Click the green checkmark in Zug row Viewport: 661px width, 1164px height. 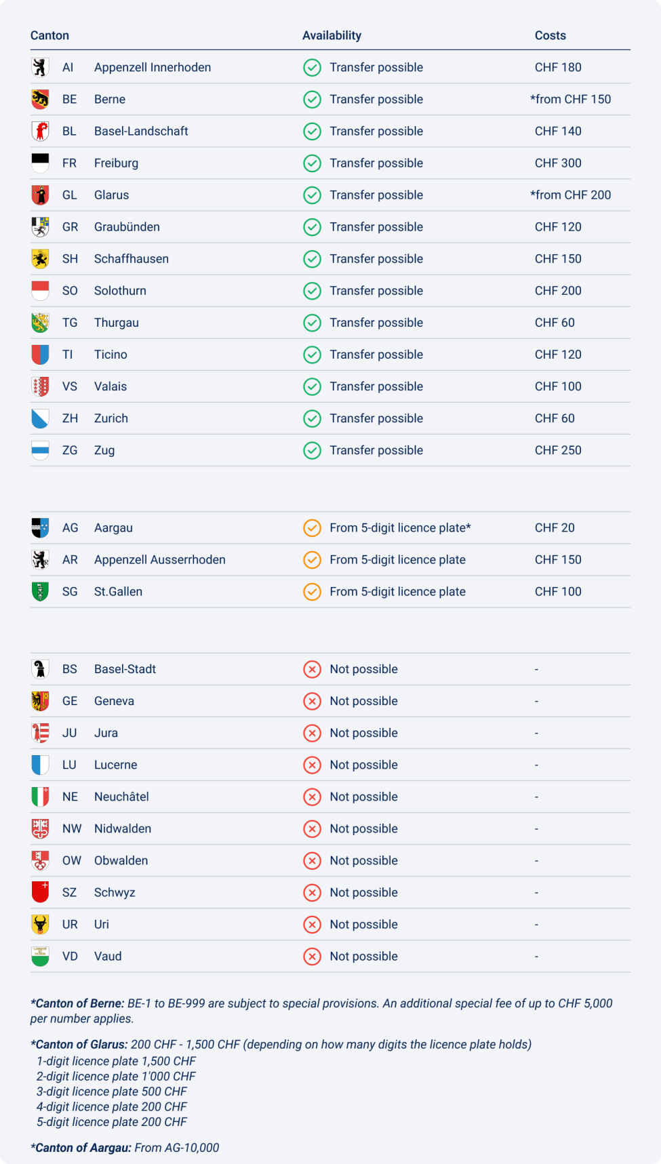pyautogui.click(x=312, y=450)
